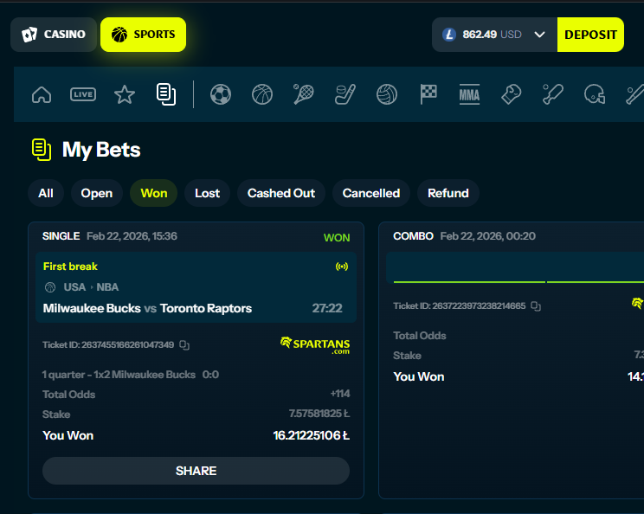Click the +114 total odds value
644x514 pixels.
pyautogui.click(x=340, y=394)
